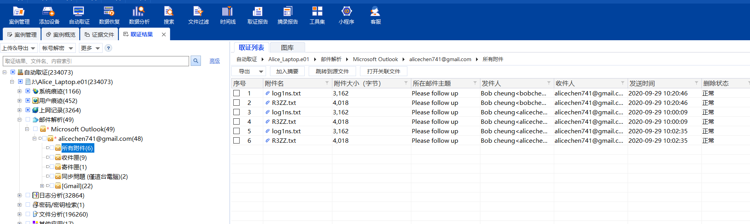Click the 收件匣 folder icon
This screenshot has width=750, height=224.
58,157
